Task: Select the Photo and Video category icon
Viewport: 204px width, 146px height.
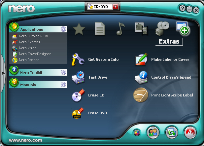Action: [x=141, y=29]
